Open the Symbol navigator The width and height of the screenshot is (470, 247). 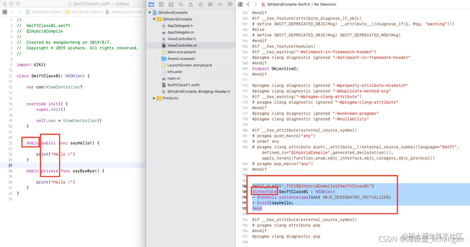pos(171,5)
